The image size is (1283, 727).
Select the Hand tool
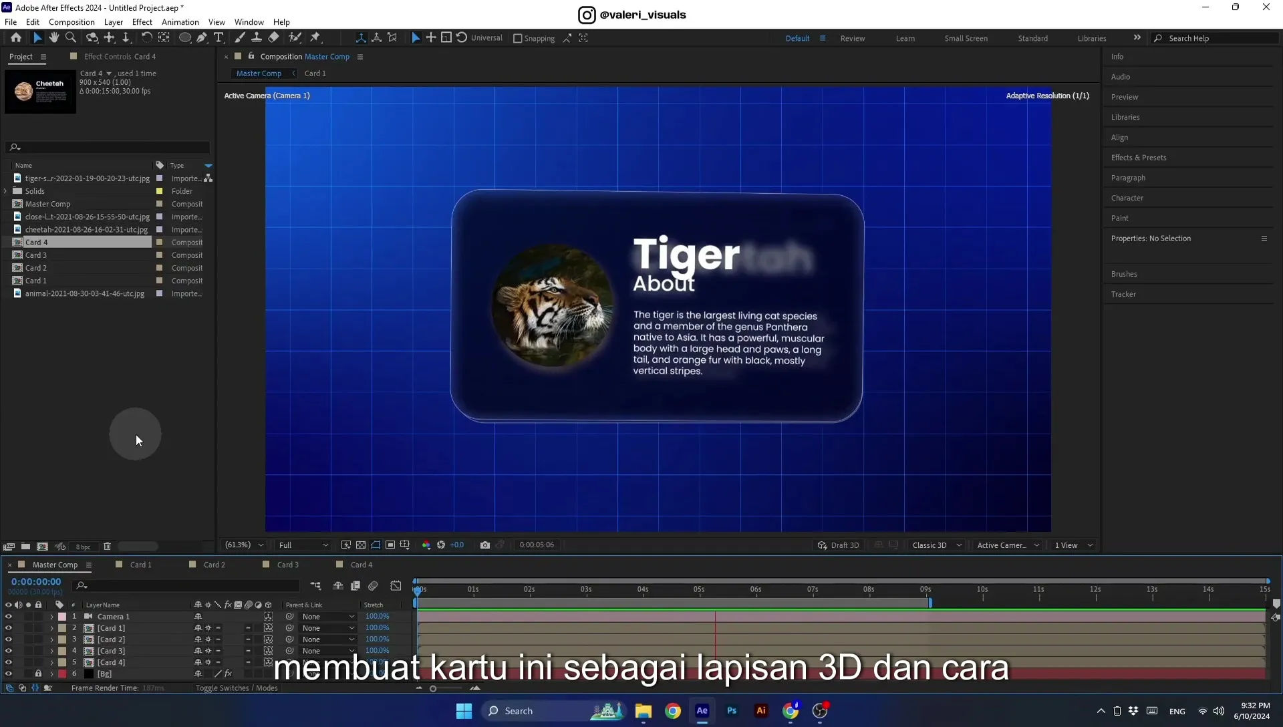coord(54,38)
